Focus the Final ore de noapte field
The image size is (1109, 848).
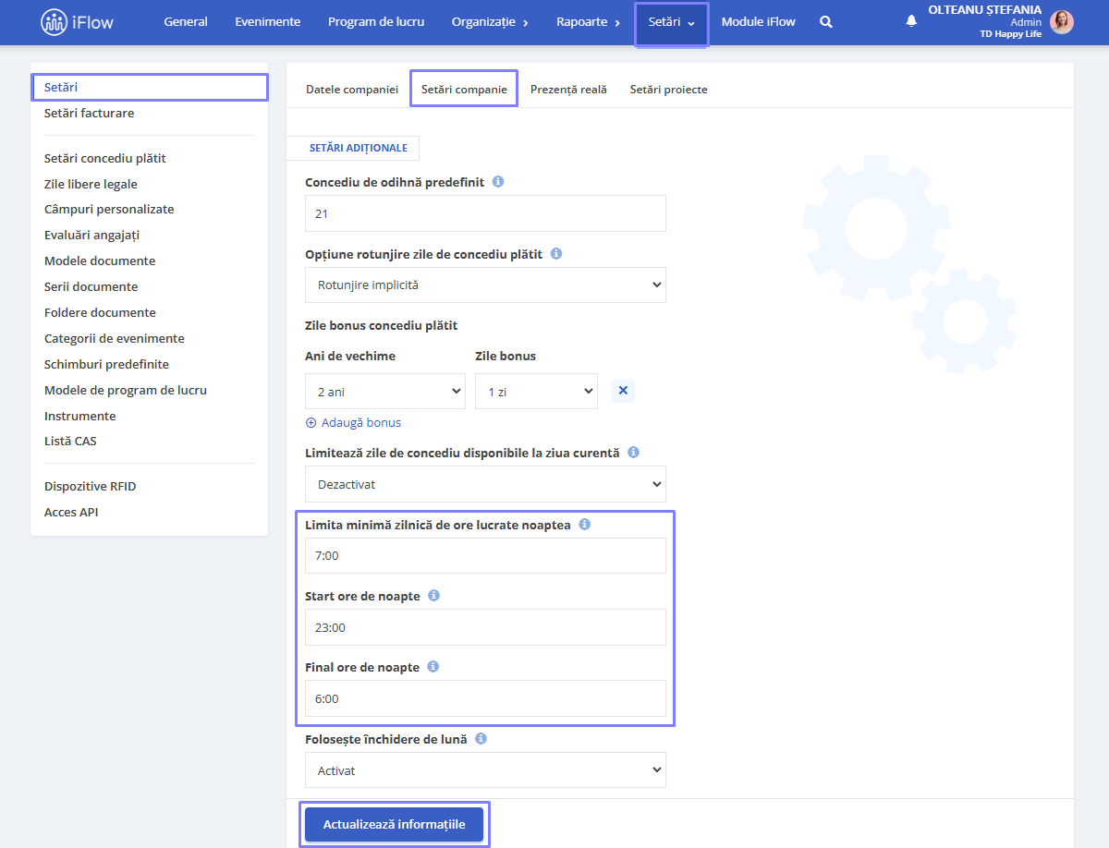[x=485, y=698]
